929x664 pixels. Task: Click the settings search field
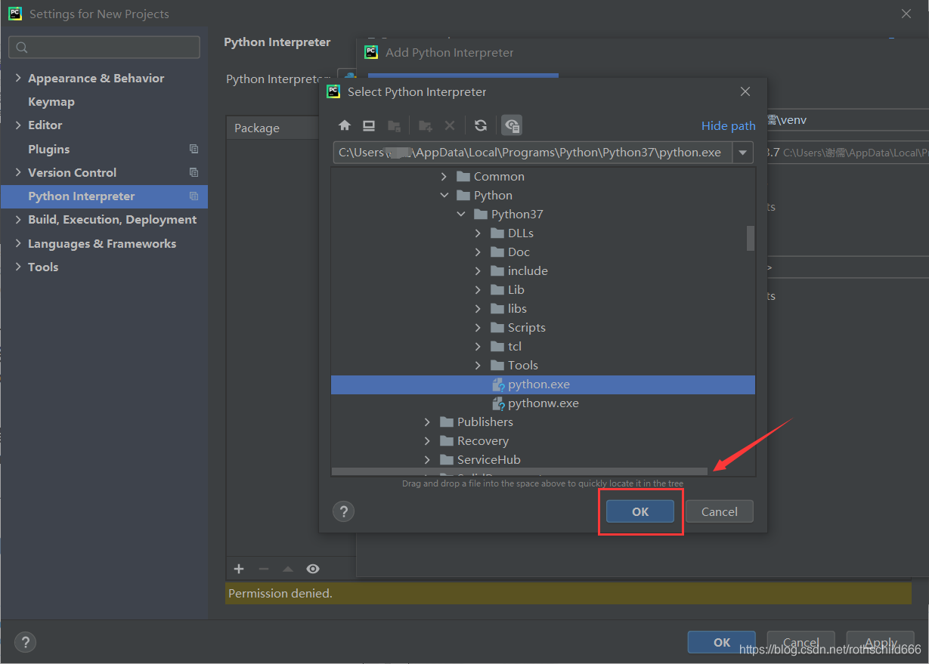(x=104, y=47)
